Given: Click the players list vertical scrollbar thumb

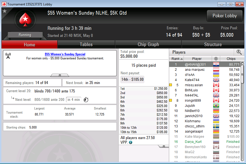Looking at the screenshot, I should click(x=242, y=75).
